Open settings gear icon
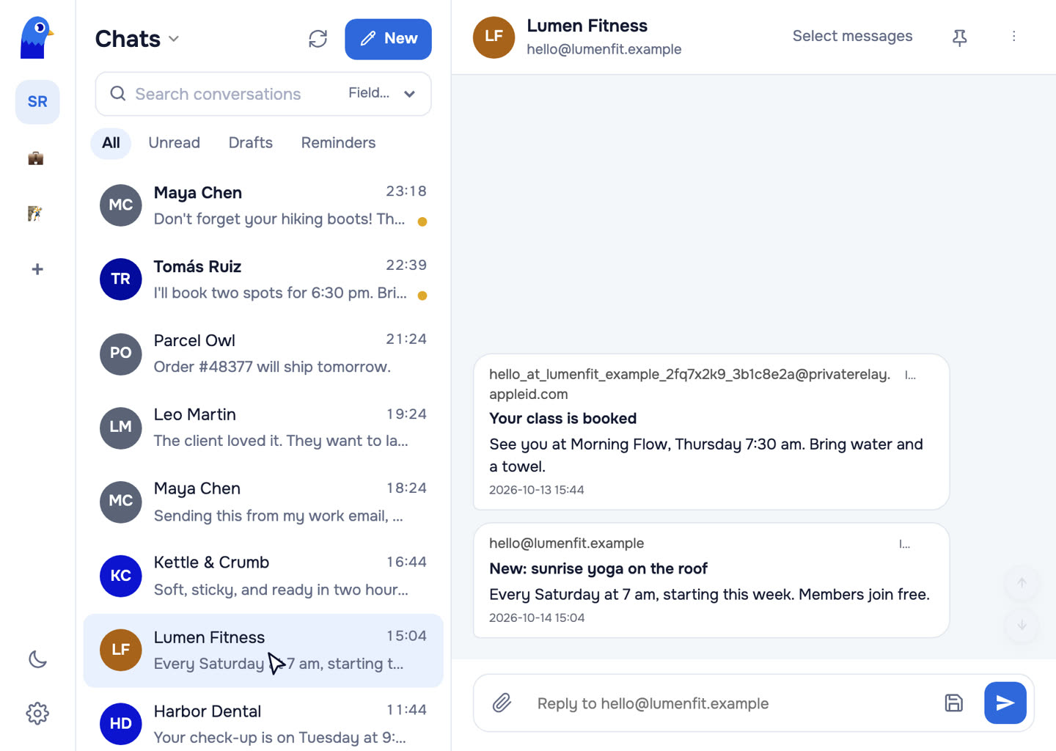This screenshot has width=1056, height=751. tap(37, 713)
